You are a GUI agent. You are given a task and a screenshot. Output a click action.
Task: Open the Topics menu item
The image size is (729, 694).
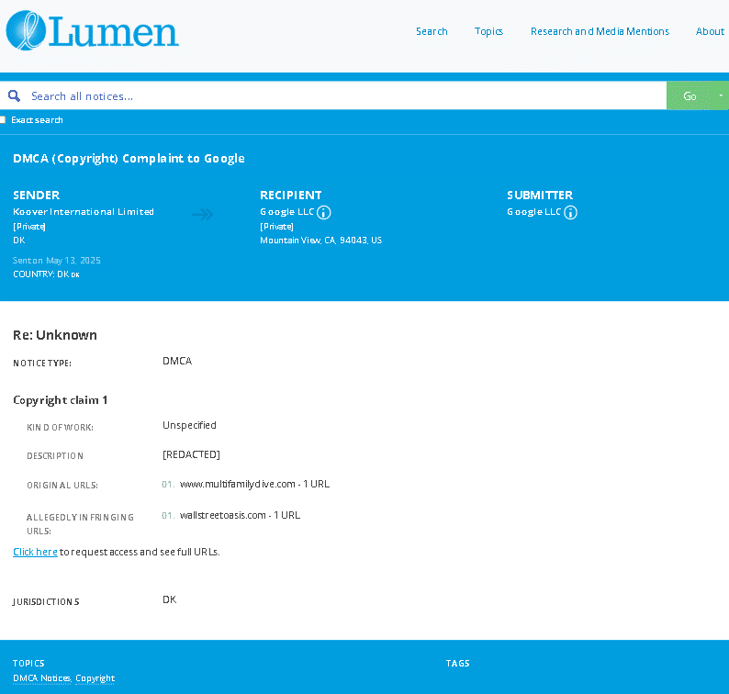click(x=488, y=31)
